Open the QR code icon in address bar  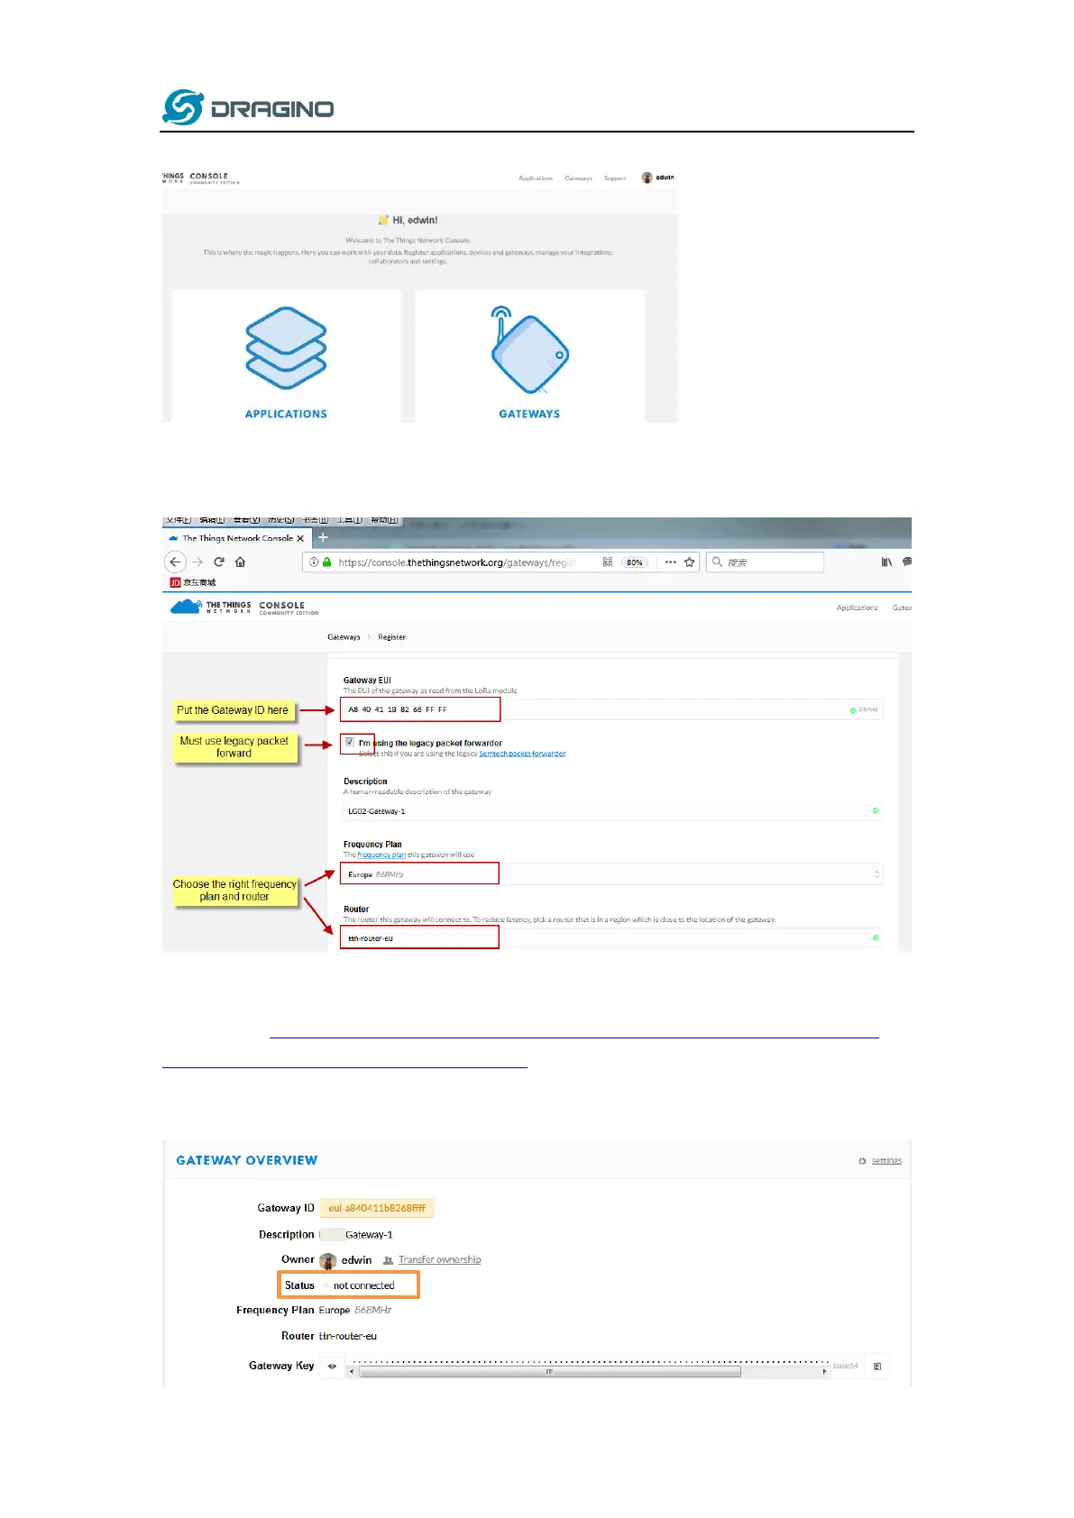608,562
